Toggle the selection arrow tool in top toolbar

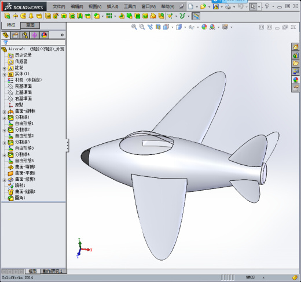[253, 6]
